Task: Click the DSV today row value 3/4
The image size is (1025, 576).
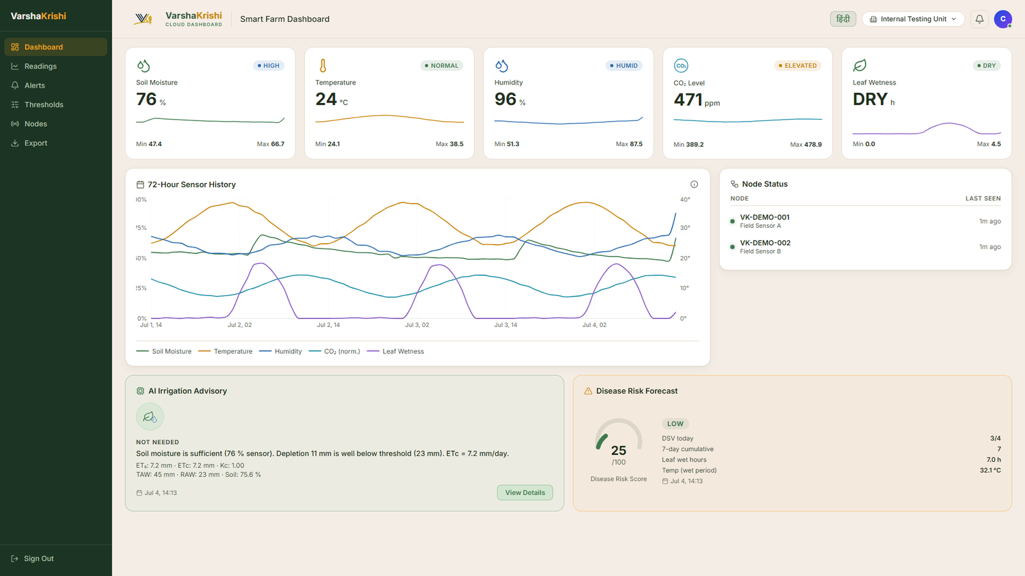Action: click(996, 438)
